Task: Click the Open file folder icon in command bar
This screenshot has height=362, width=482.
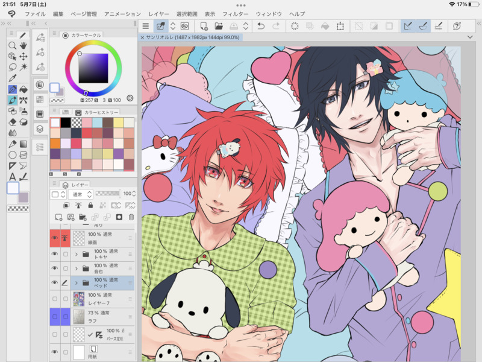Action: click(x=219, y=26)
